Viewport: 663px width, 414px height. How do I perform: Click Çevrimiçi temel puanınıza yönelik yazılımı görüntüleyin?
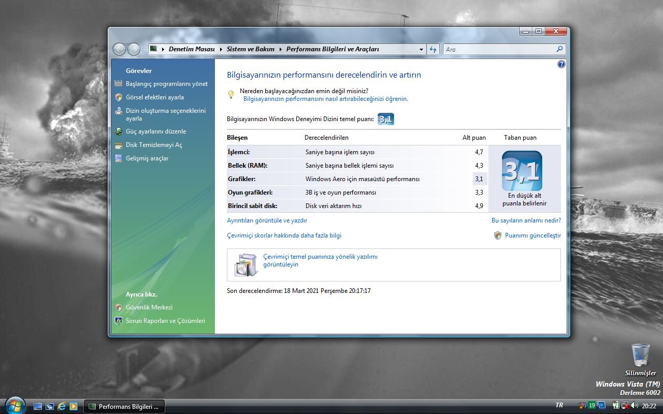(x=321, y=260)
